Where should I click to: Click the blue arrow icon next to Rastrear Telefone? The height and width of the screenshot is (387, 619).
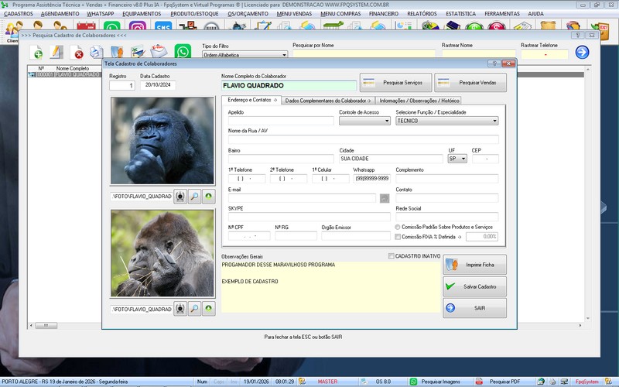click(x=582, y=52)
